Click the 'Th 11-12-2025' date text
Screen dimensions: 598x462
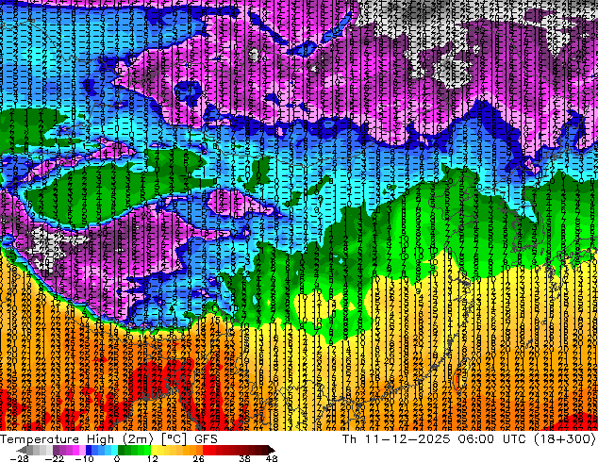pyautogui.click(x=396, y=439)
